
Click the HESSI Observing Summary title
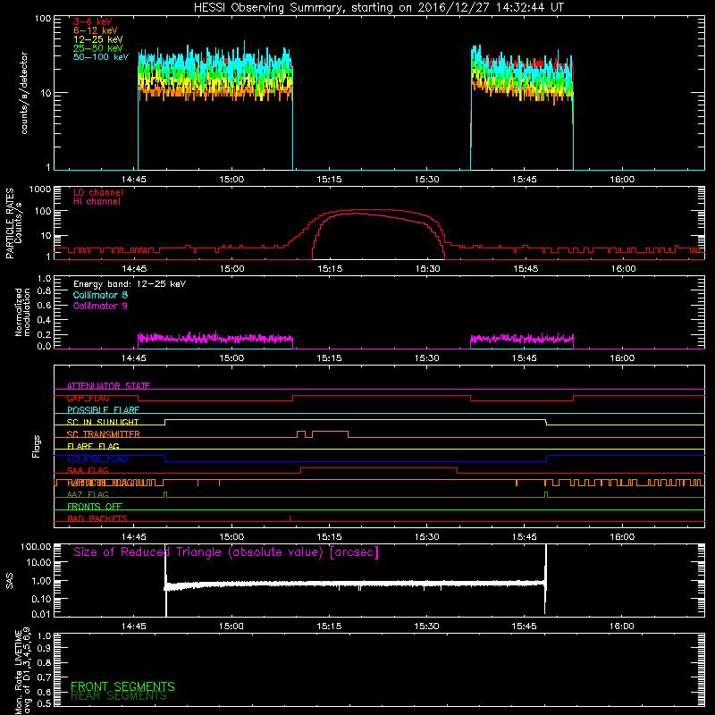(x=379, y=8)
